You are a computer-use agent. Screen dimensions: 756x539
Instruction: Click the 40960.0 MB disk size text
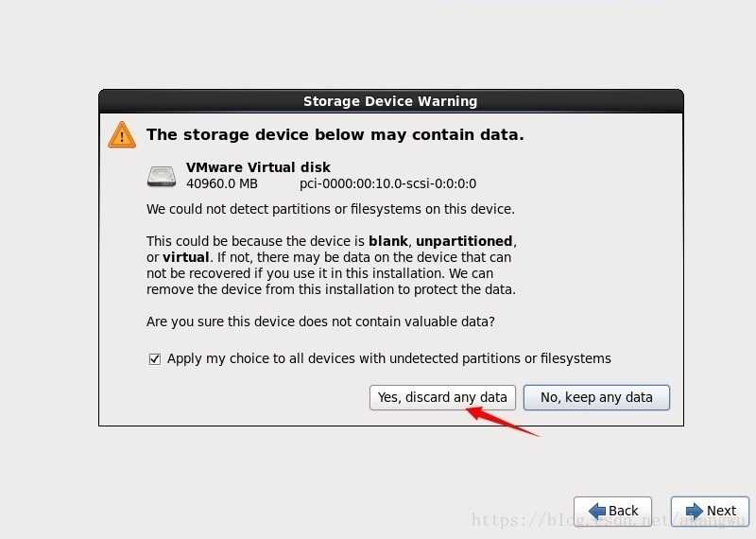tap(222, 183)
